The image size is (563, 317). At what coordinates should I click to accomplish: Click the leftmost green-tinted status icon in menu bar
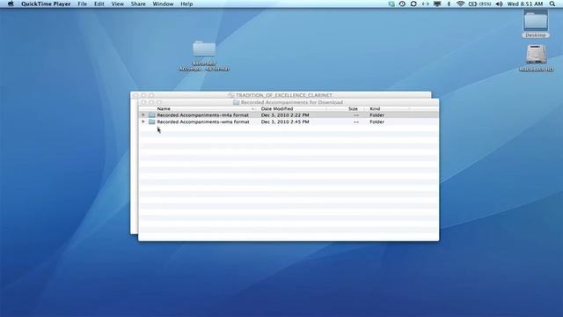[391, 4]
